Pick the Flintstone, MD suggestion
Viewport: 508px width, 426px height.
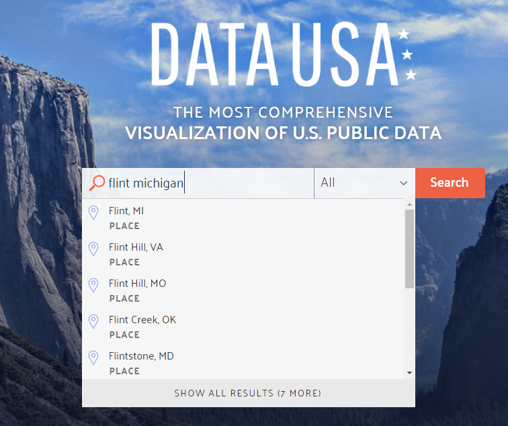click(x=243, y=363)
